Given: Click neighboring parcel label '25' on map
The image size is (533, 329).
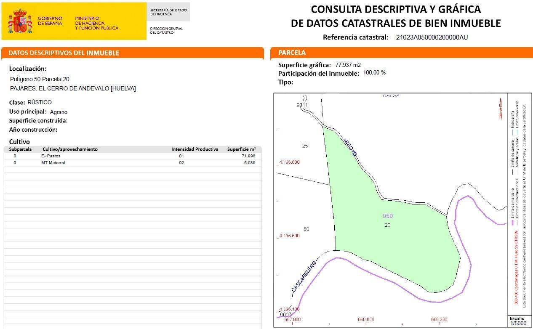Looking at the screenshot, I should [x=305, y=146].
